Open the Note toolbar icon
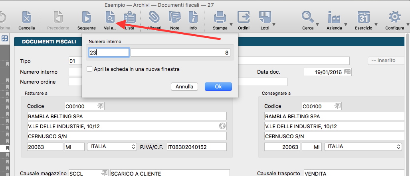The width and height of the screenshot is (410, 176). [x=174, y=18]
